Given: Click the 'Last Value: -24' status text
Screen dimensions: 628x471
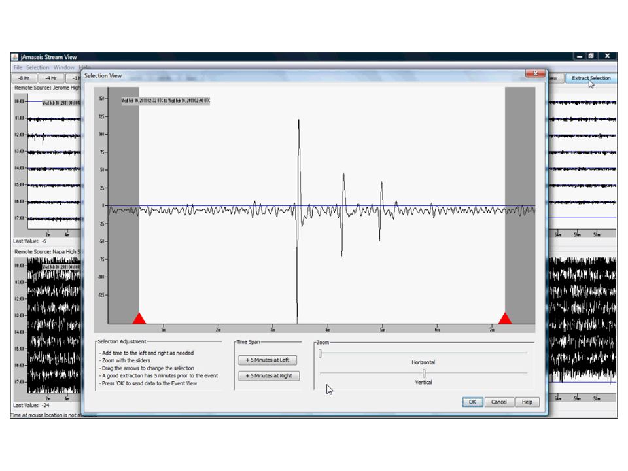Looking at the screenshot, I should [31, 405].
